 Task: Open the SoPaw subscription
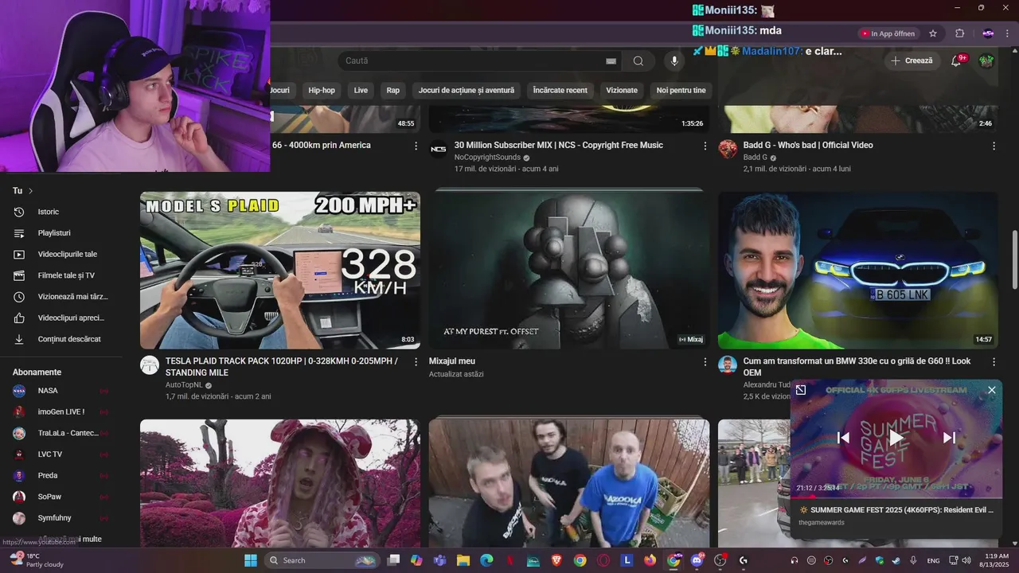62,497
